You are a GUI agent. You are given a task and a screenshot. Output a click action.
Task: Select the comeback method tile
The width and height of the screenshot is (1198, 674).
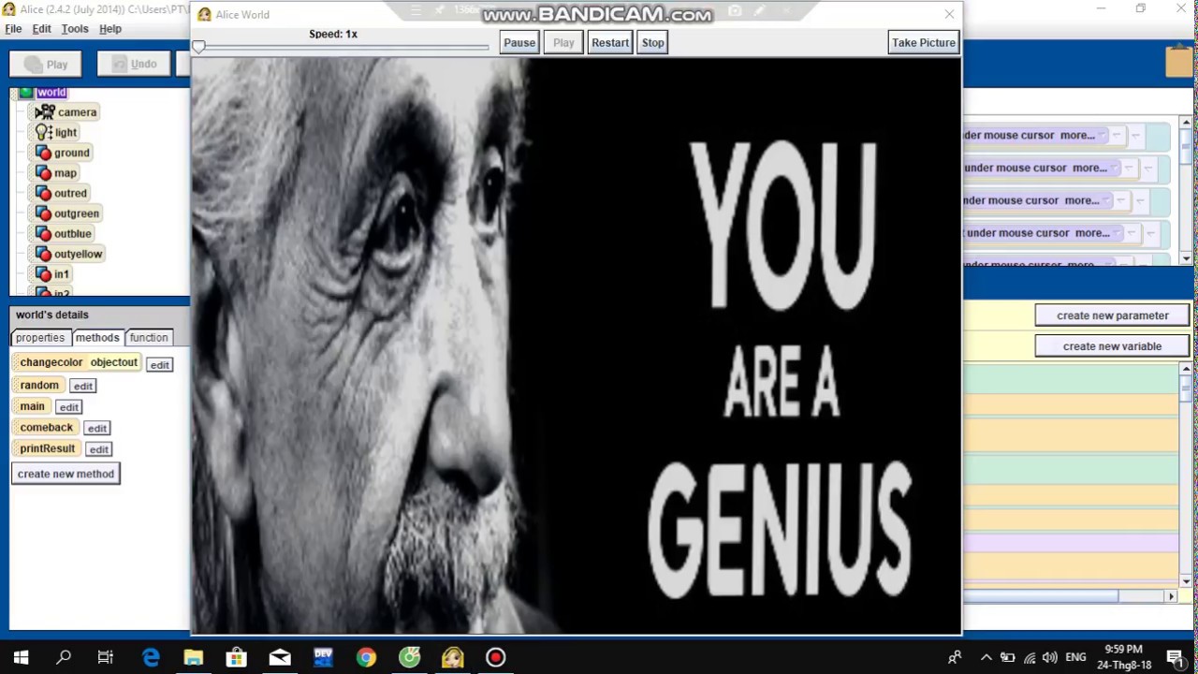tap(46, 428)
